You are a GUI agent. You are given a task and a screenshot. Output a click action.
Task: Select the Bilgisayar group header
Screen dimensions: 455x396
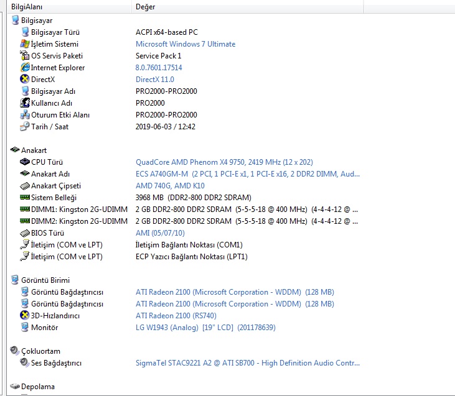36,21
